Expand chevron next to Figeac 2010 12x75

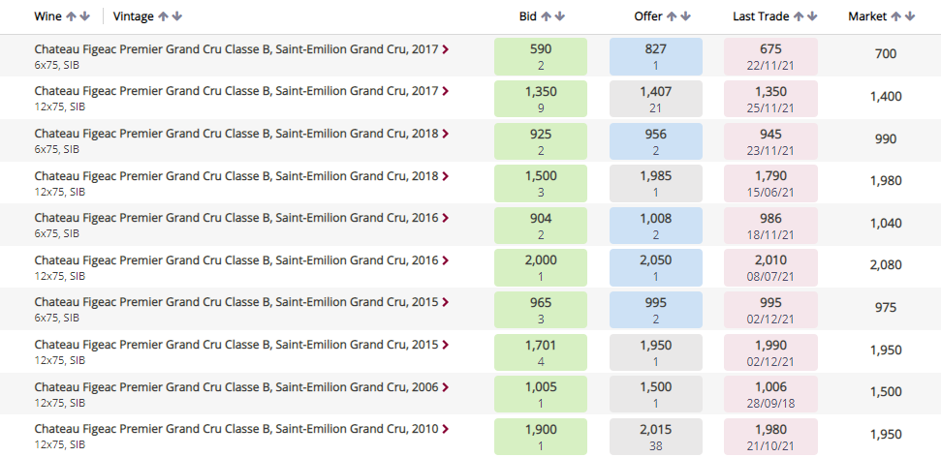pyautogui.click(x=445, y=430)
